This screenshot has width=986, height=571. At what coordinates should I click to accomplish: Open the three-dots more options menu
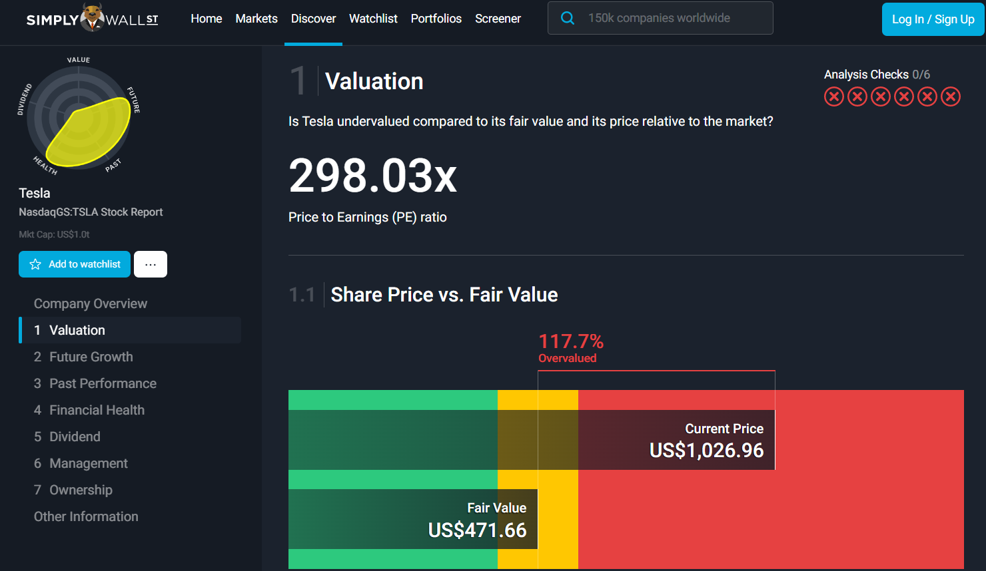pos(151,264)
